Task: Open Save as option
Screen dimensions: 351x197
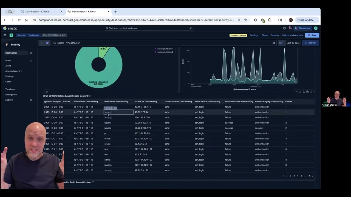Action: tap(275, 35)
